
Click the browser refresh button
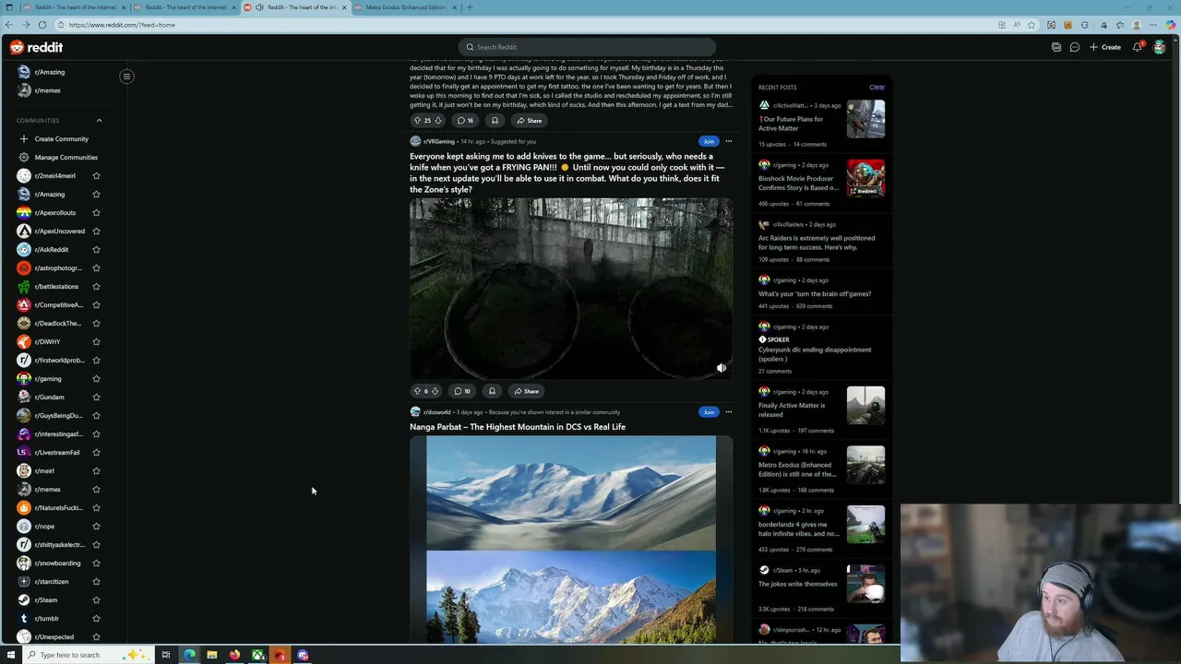click(42, 25)
